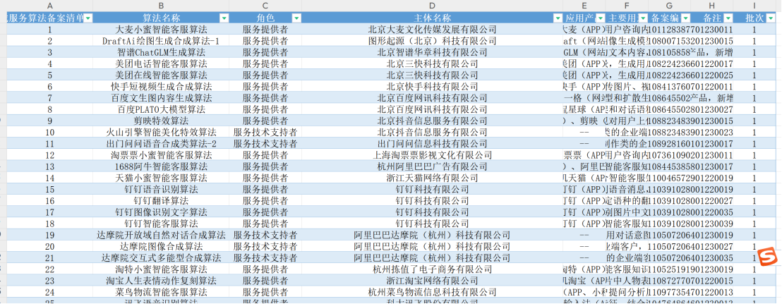The image size is (782, 304).
Task: Select cell 杭州菜鸟物流信息科技有限公司
Action: pyautogui.click(x=432, y=293)
